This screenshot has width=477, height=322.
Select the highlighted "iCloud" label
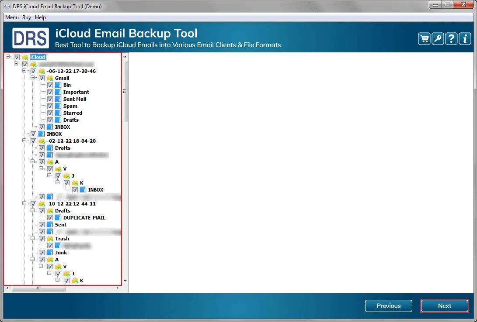click(x=38, y=57)
